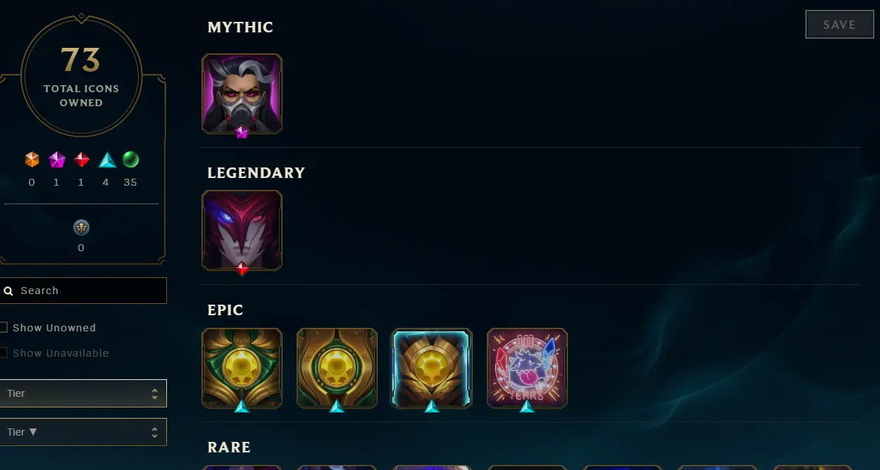Click the cyan Epic tier triangle icon
The height and width of the screenshot is (470, 880).
click(x=107, y=160)
